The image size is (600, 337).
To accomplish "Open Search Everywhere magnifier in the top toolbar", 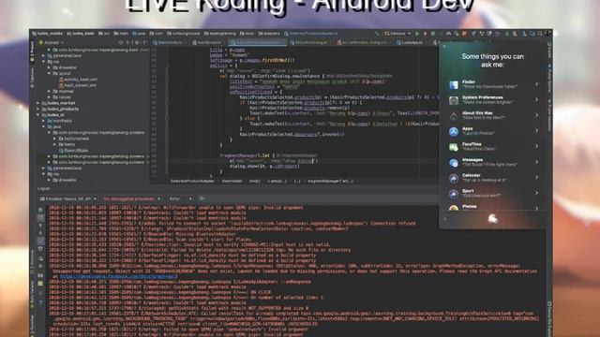I will point(540,34).
